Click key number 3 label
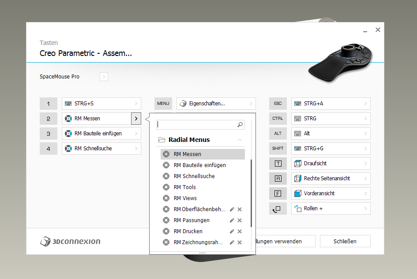The height and width of the screenshot is (279, 417). tap(49, 134)
